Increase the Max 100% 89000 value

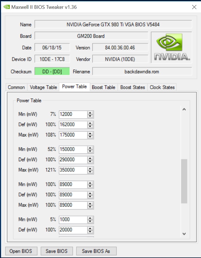pyautogui.click(x=90, y=204)
